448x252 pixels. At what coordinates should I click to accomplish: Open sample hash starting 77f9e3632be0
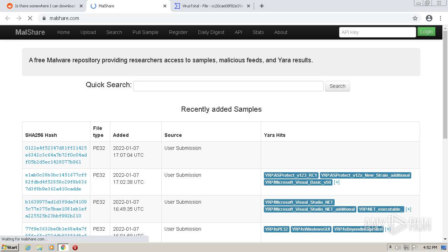coord(56,232)
